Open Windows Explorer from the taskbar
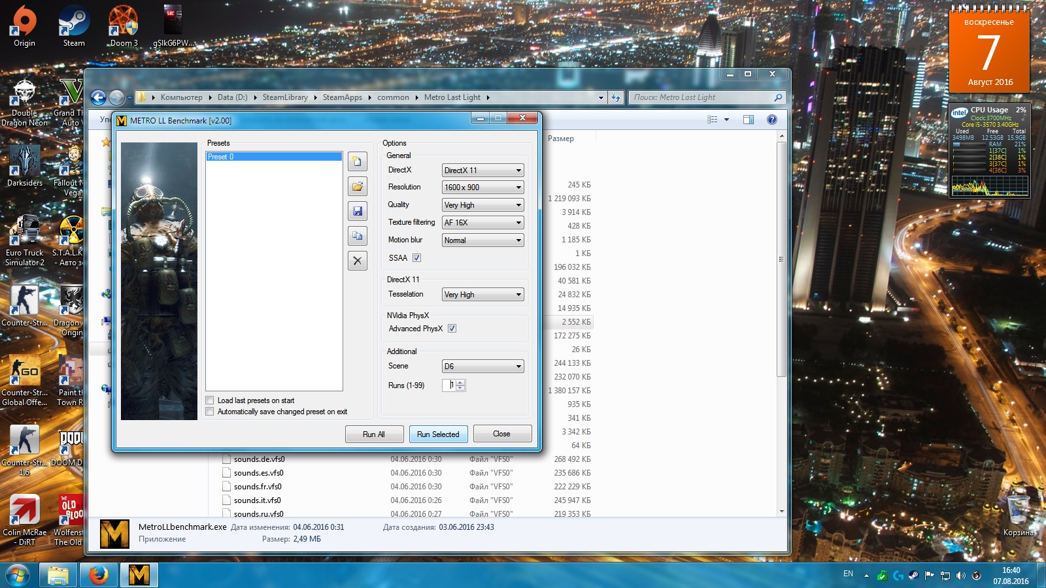The image size is (1046, 588). pos(58,575)
